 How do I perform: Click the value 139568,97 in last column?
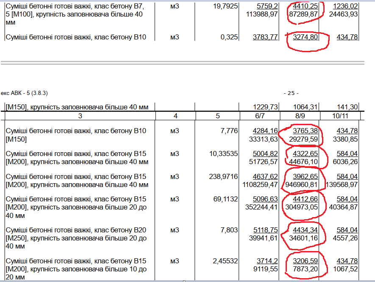[x=340, y=184]
